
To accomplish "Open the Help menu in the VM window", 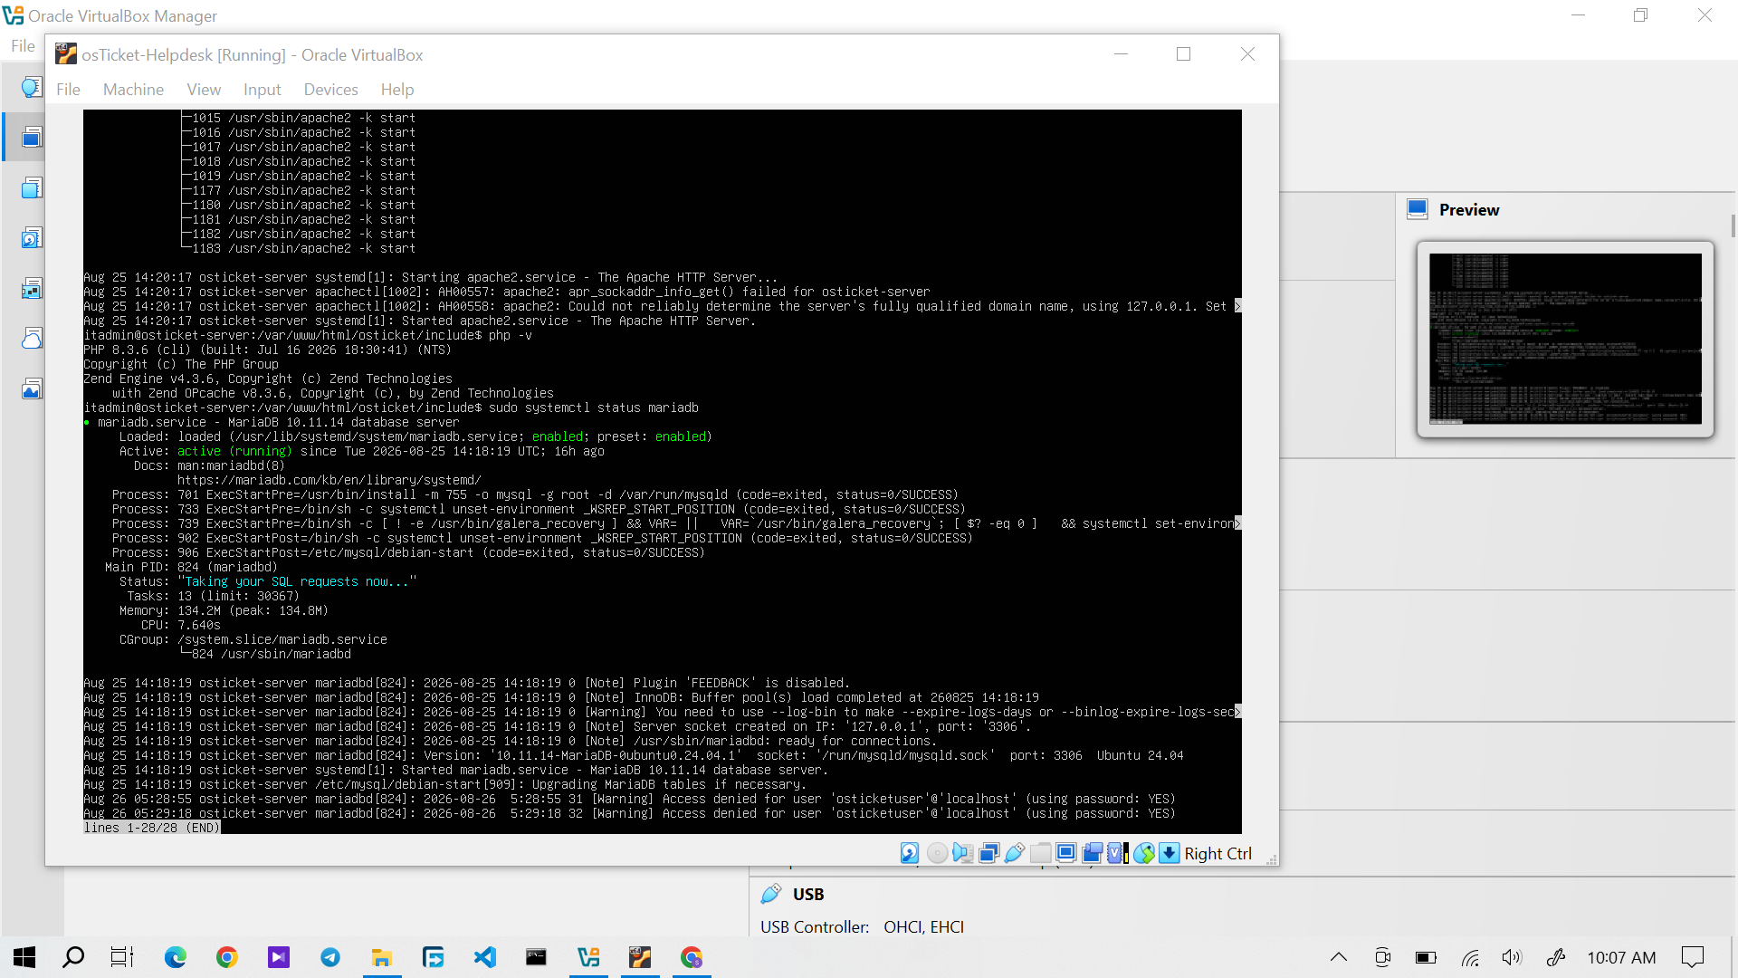I will pos(397,90).
